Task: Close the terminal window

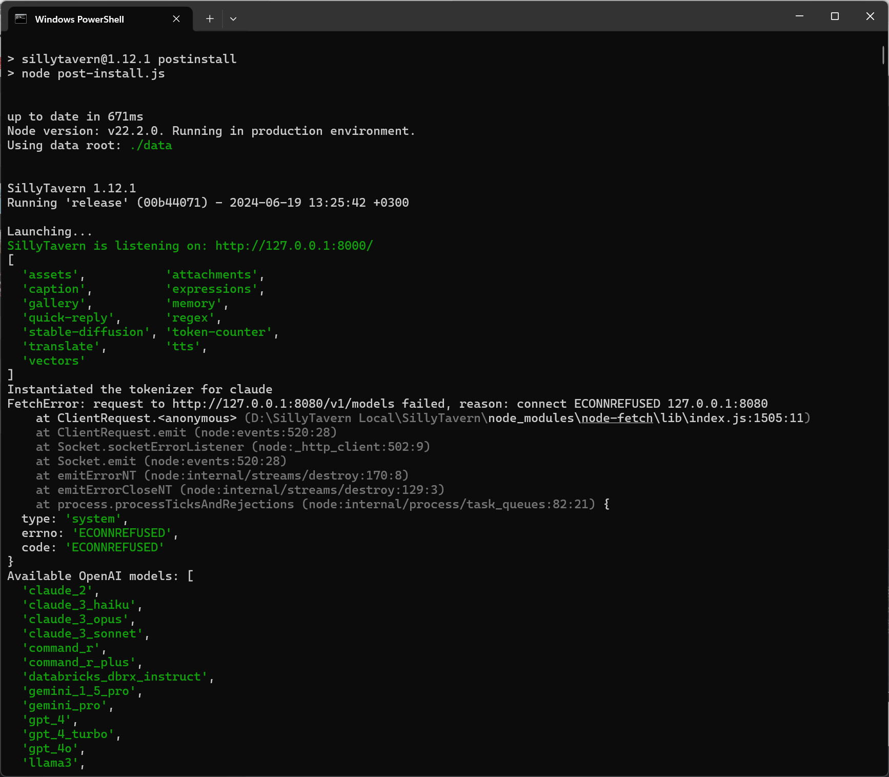Action: 870,16
